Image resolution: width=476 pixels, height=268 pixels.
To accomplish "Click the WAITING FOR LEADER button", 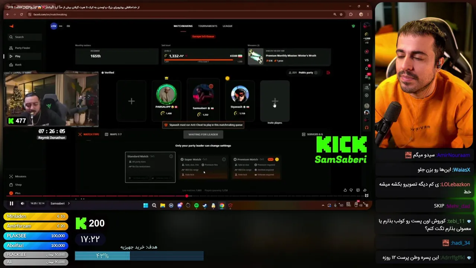I will click(x=203, y=134).
